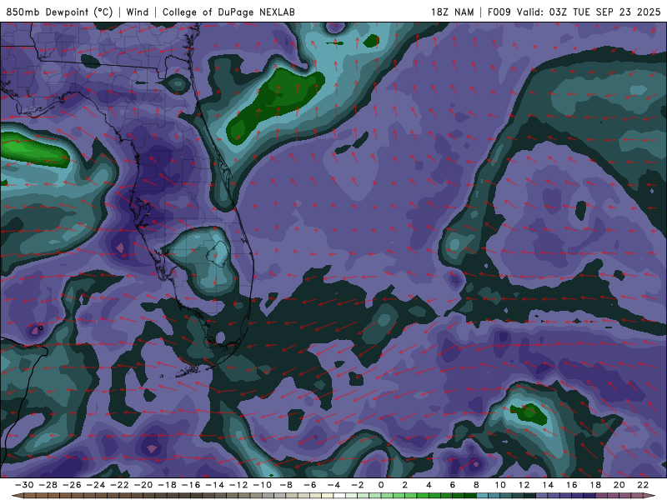Click the 10 value on the color scale
This screenshot has width=667, height=500.
(500, 485)
